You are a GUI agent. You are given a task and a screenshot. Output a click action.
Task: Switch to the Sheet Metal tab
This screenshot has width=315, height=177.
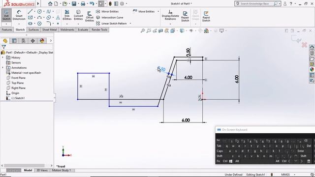(49, 29)
